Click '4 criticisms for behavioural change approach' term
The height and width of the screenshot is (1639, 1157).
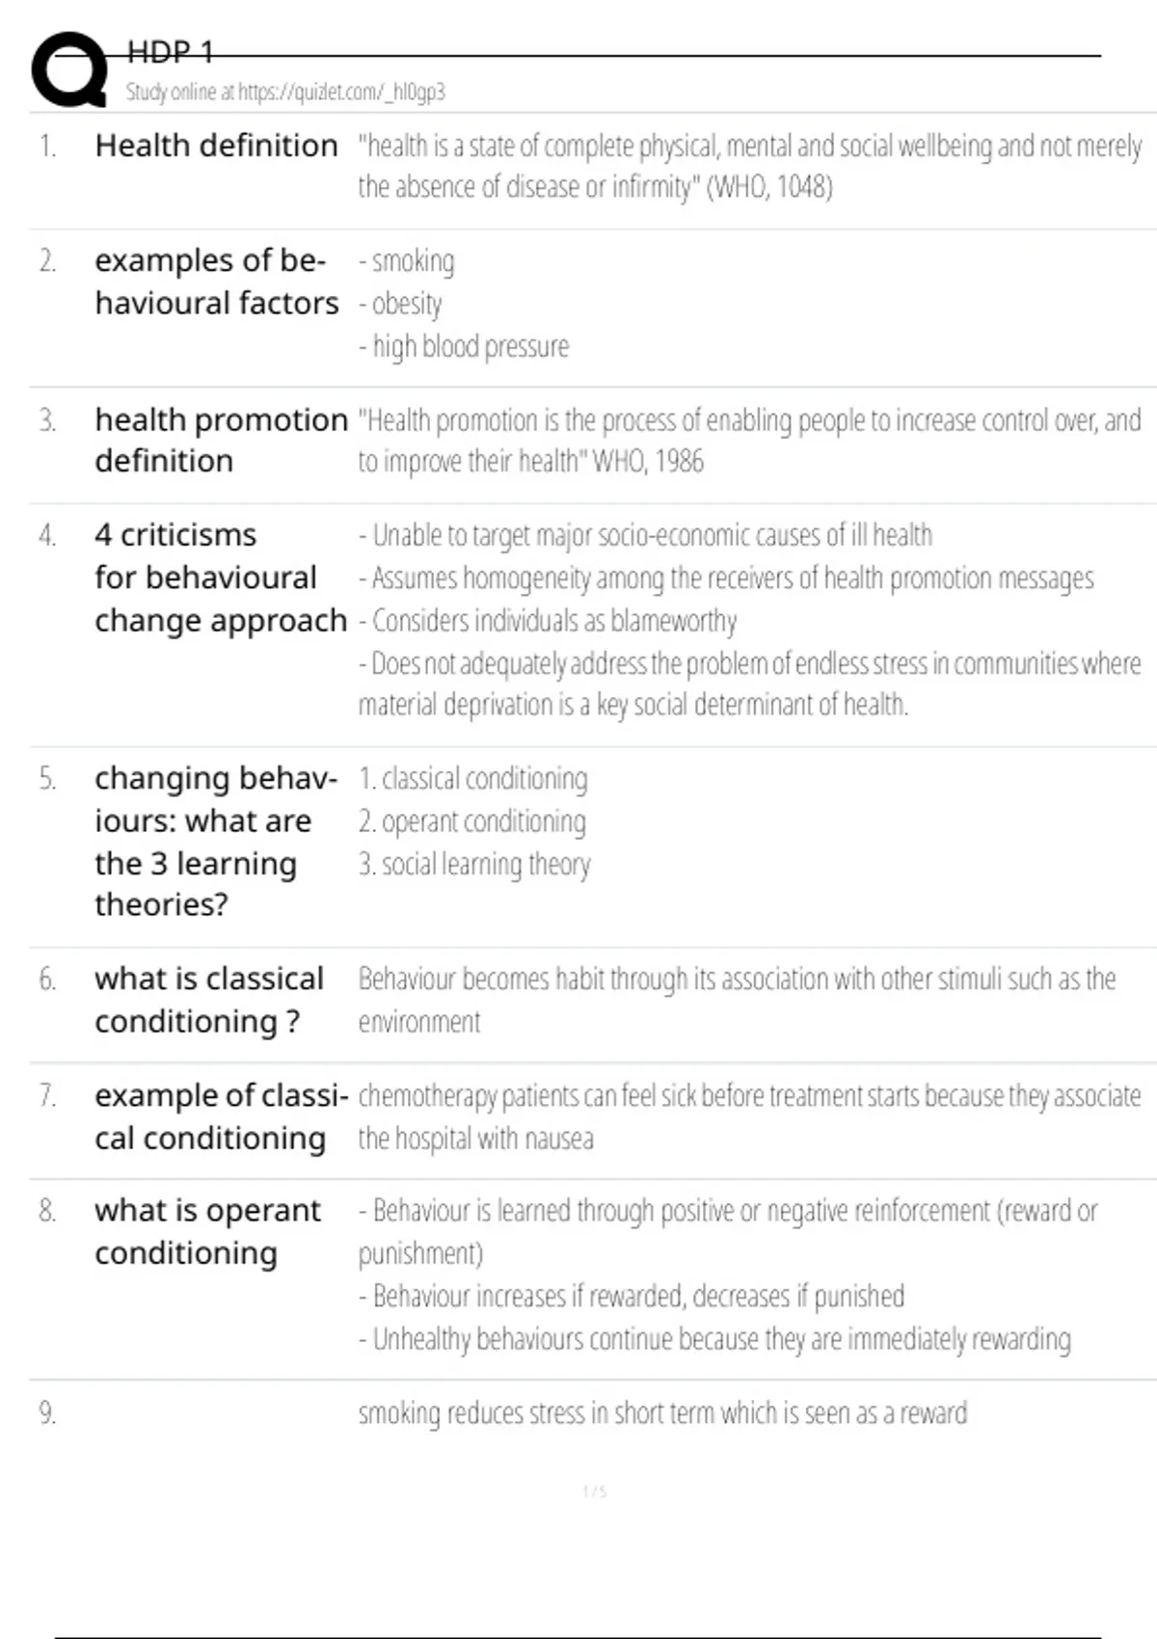point(220,578)
